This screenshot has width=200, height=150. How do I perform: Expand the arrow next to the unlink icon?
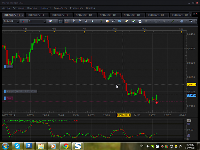(x=27, y=21)
